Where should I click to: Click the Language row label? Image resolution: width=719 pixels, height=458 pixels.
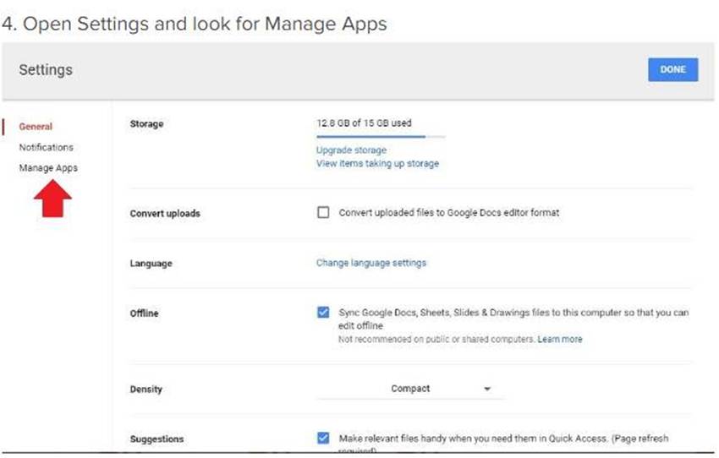[x=151, y=264]
